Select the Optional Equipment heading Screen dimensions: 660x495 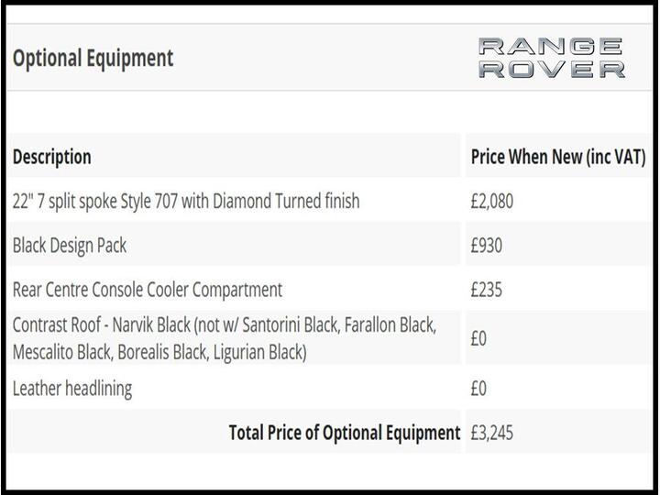coord(93,58)
